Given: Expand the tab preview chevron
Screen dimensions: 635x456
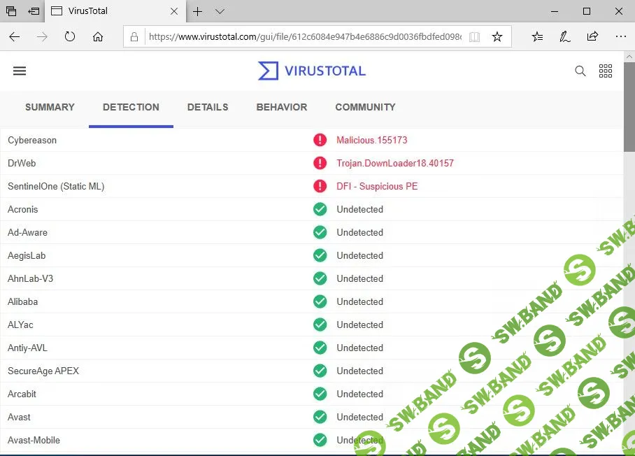Looking at the screenshot, I should 220,11.
